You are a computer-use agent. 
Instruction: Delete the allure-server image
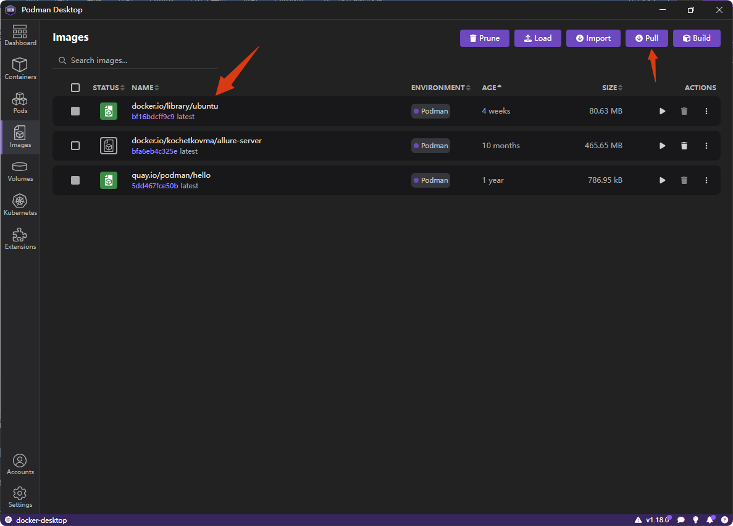coord(684,146)
